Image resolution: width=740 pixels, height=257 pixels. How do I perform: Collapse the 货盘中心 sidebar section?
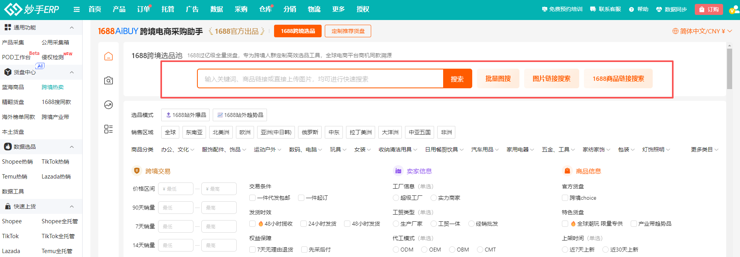coord(72,72)
